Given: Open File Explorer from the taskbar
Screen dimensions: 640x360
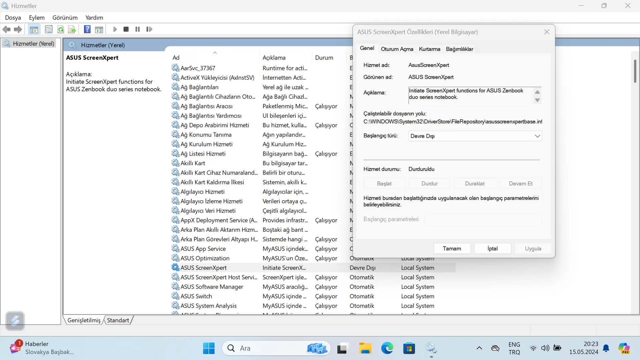Looking at the screenshot, I should (365, 348).
